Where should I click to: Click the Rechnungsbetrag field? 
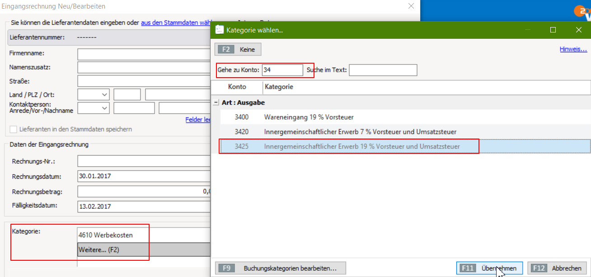[x=144, y=192]
